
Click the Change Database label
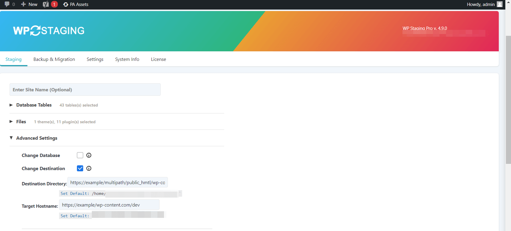pos(41,155)
